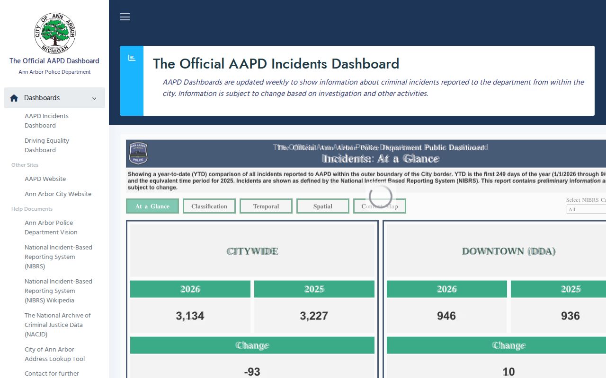Image resolution: width=606 pixels, height=378 pixels.
Task: Open the Driving Equality Dashboard link
Action: point(47,145)
